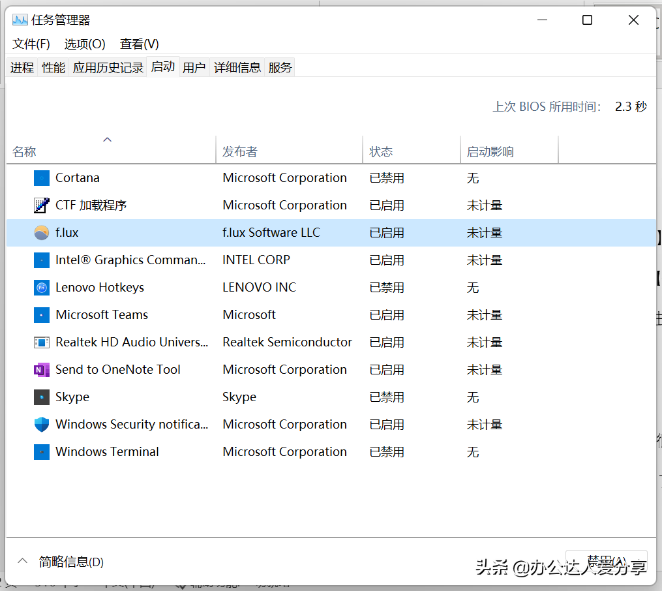Screen dimensions: 662x591
Task: Select the Microsoft Teams entry name
Action: click(x=102, y=315)
